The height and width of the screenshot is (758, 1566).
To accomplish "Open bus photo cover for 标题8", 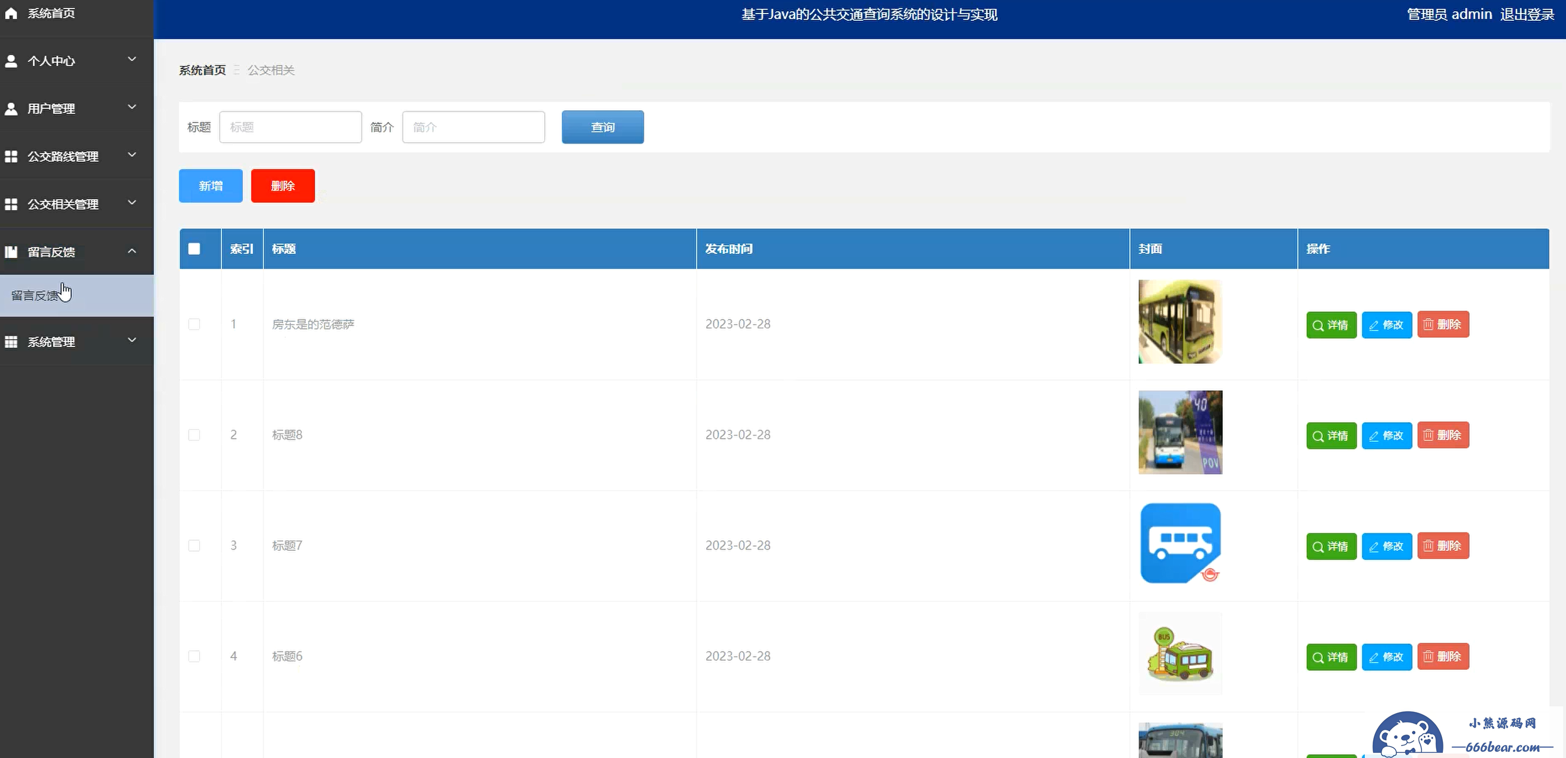I will click(1180, 432).
